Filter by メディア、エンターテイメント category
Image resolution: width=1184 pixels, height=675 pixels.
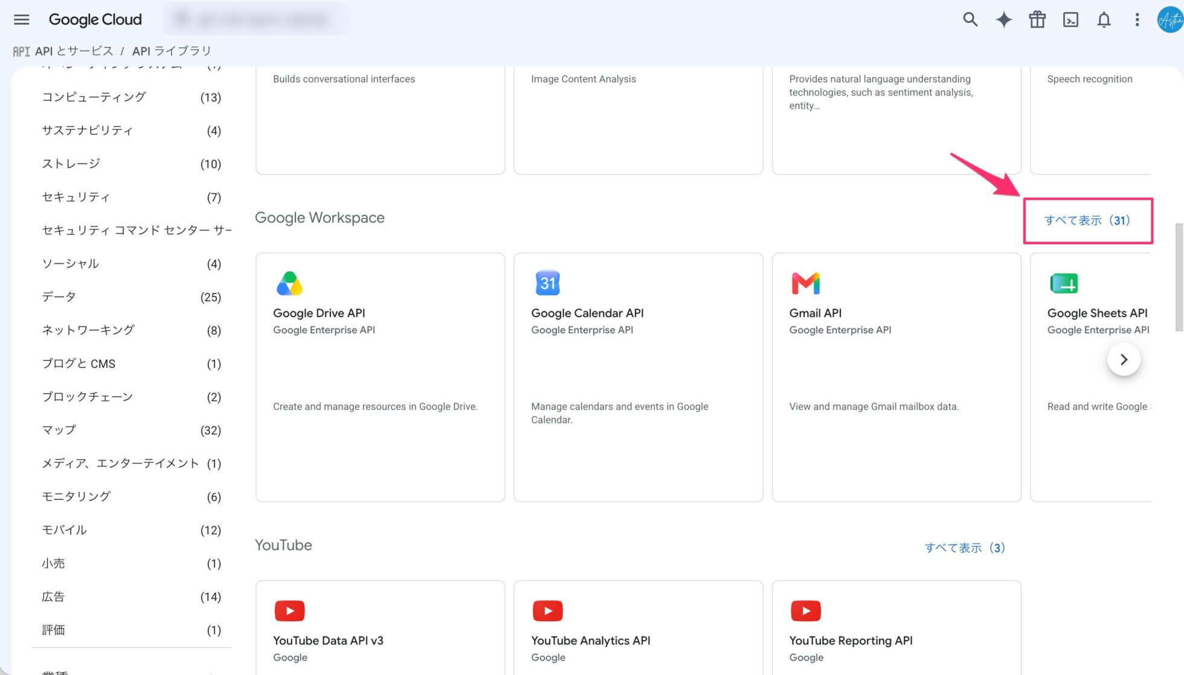coord(132,463)
